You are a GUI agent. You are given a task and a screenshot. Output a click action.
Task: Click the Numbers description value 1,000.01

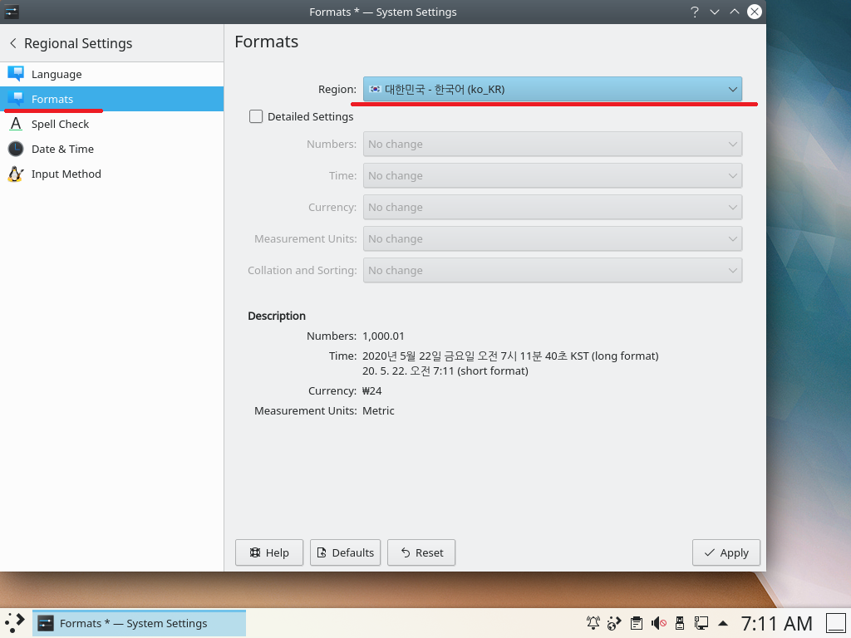point(383,336)
